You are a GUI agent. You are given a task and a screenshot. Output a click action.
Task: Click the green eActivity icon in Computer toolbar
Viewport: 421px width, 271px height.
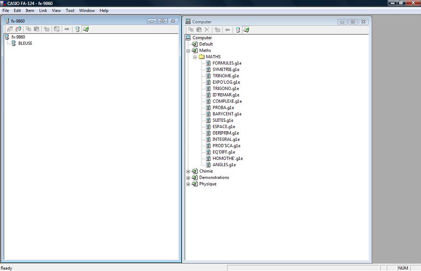point(246,30)
